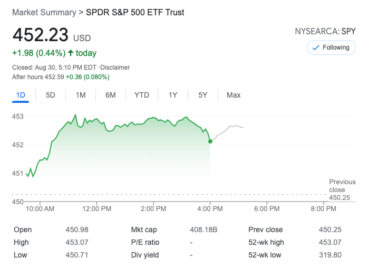369x267 pixels.
Task: Switch to the 5D chart range
Action: click(51, 95)
